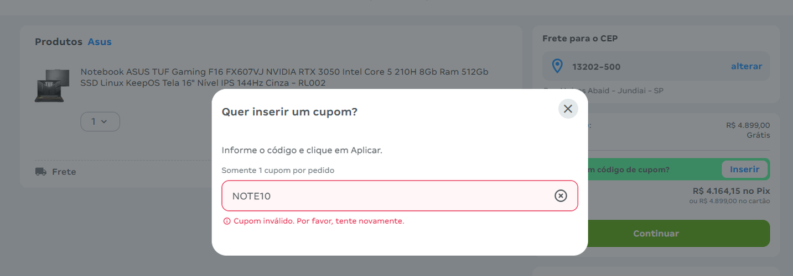Click the green coupon code banner
The image size is (793, 276).
(656, 169)
